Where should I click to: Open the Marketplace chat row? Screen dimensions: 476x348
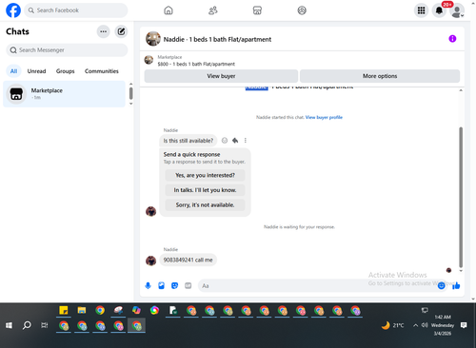coord(65,94)
